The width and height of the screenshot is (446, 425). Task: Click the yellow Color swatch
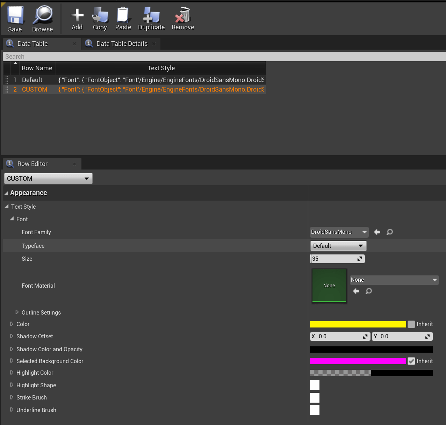click(x=358, y=324)
